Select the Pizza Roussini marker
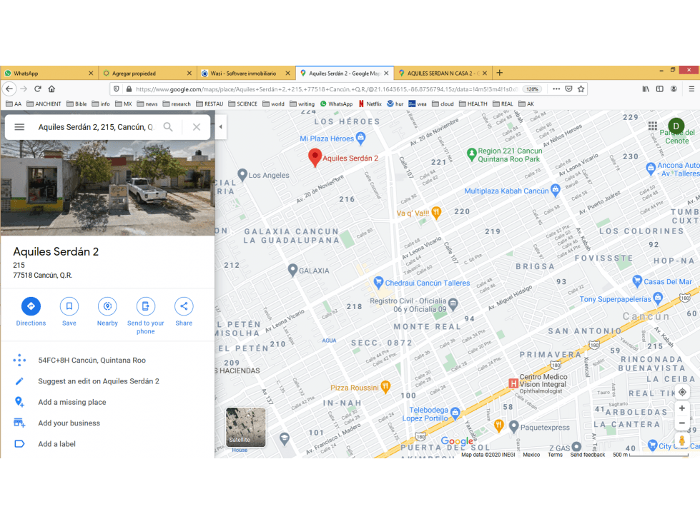 (385, 387)
